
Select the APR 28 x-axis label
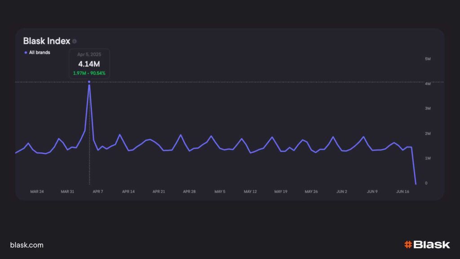pos(189,192)
